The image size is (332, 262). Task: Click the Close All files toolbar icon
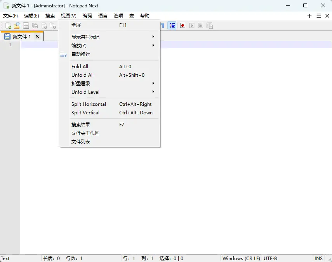click(x=53, y=26)
